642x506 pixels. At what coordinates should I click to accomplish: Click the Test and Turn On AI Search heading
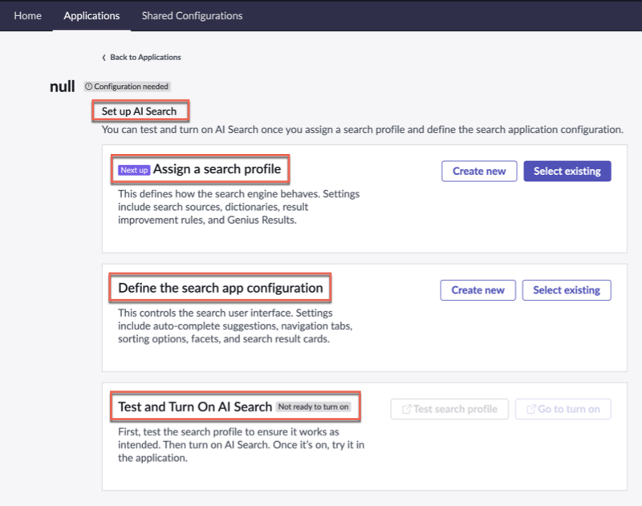(195, 407)
